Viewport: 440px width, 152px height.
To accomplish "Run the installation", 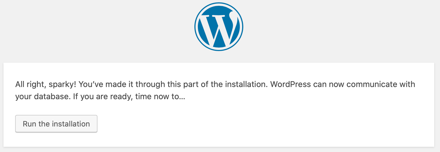I will (56, 124).
